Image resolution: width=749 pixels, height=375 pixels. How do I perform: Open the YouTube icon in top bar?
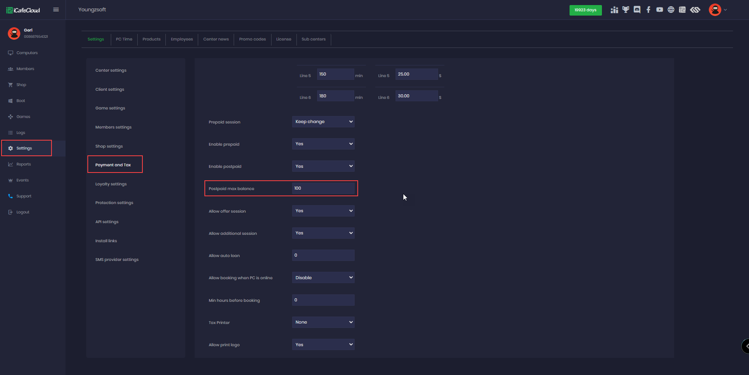pyautogui.click(x=660, y=9)
